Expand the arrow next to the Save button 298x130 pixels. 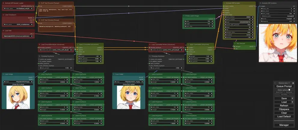click(292, 98)
